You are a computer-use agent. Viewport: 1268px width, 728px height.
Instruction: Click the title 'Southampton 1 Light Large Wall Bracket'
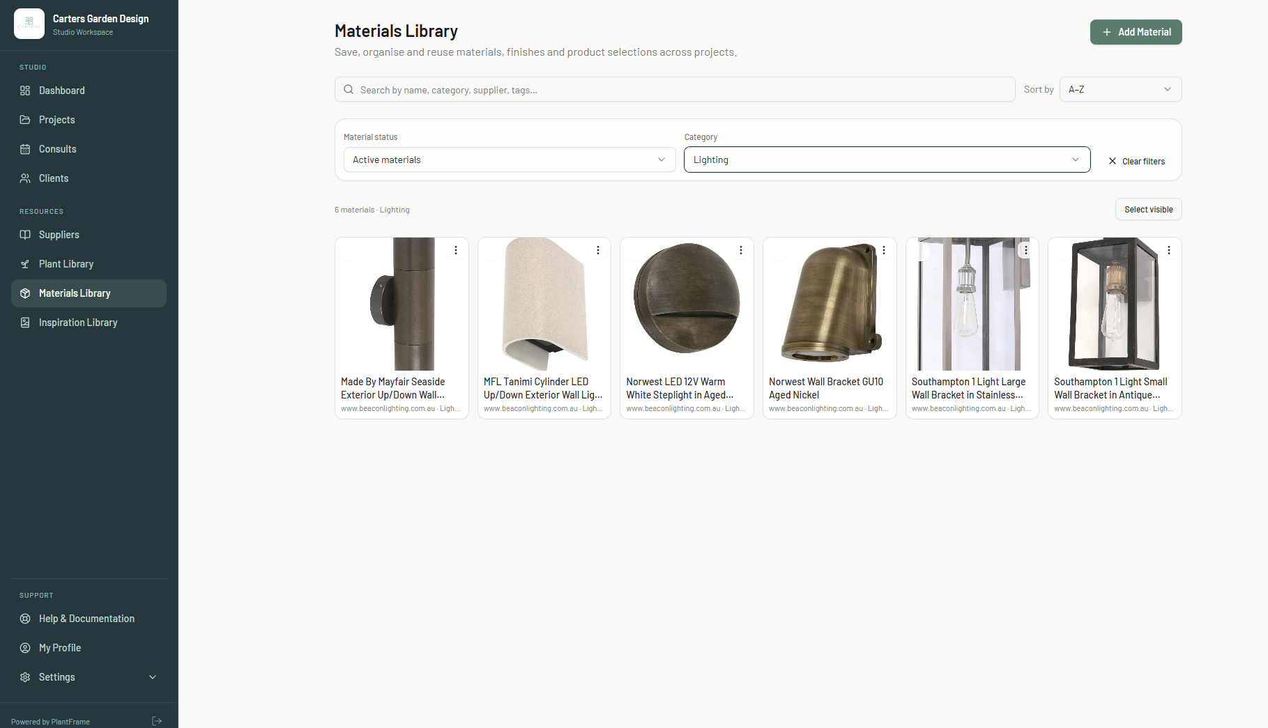[x=968, y=388]
